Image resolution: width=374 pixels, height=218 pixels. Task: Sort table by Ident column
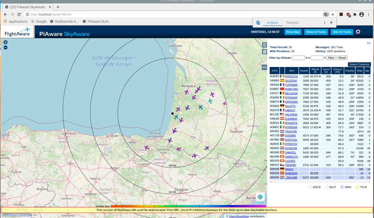[x=291, y=70]
